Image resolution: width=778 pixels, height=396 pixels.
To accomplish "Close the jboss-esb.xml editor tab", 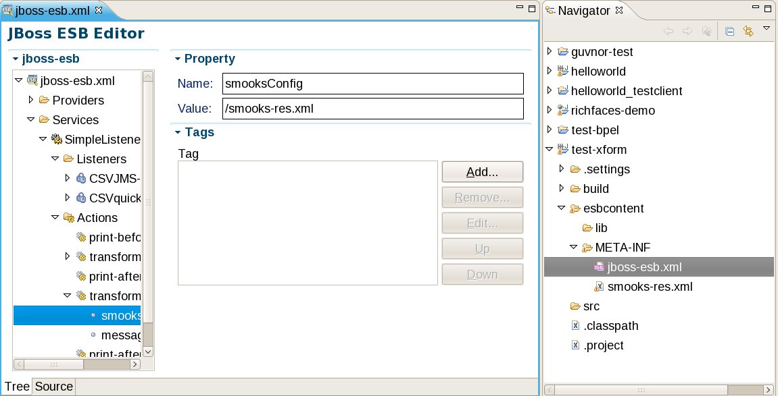I will tap(98, 10).
